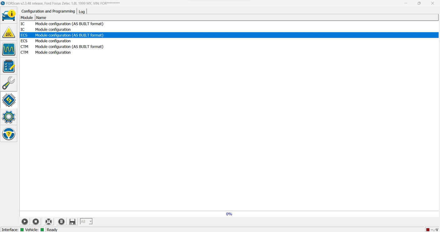Open the Vehicle information panel
Viewport: 440px width, 232px height.
[8, 15]
